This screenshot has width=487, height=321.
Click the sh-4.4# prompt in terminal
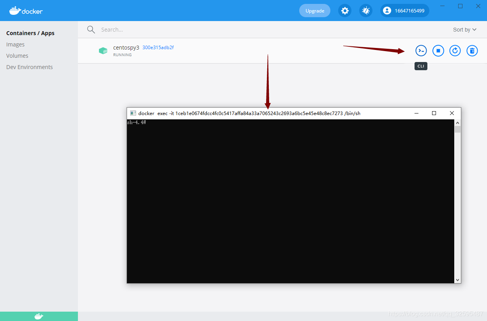click(x=136, y=122)
